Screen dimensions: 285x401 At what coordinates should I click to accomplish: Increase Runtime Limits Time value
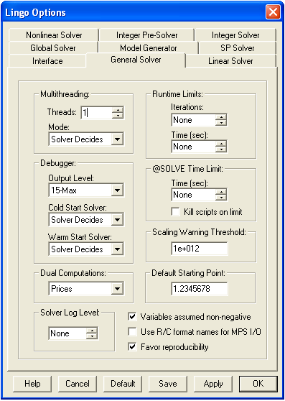pos(221,144)
